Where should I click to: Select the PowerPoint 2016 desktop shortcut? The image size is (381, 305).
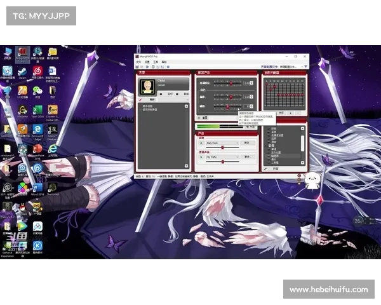(37, 152)
